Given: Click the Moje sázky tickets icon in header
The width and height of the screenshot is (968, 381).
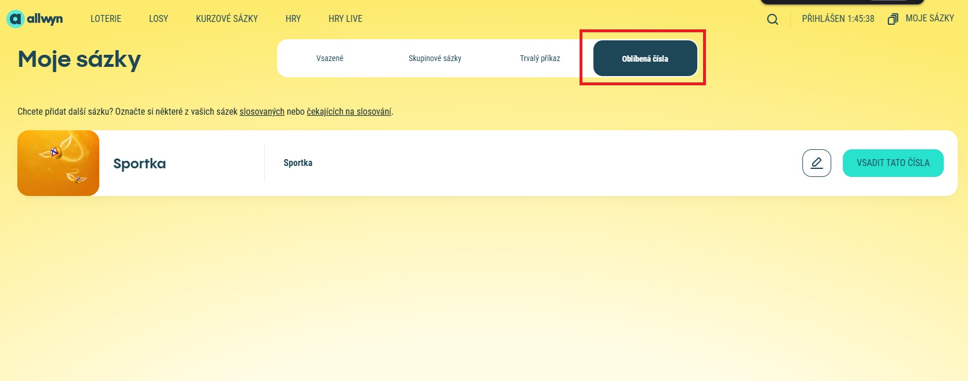Looking at the screenshot, I should point(893,19).
